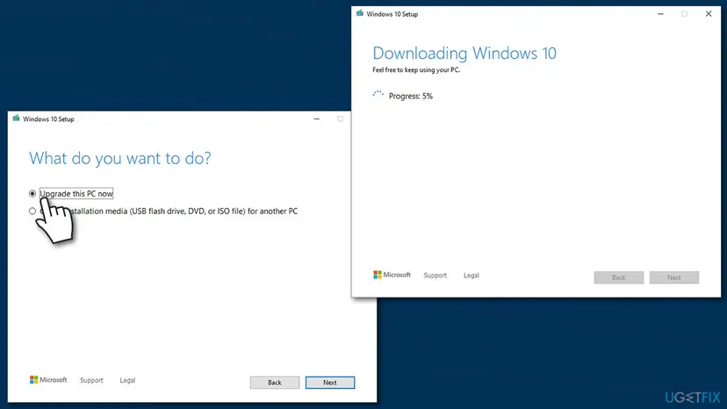Click the 'Upgrade this PC now' label text
The width and height of the screenshot is (727, 409).
(x=76, y=193)
